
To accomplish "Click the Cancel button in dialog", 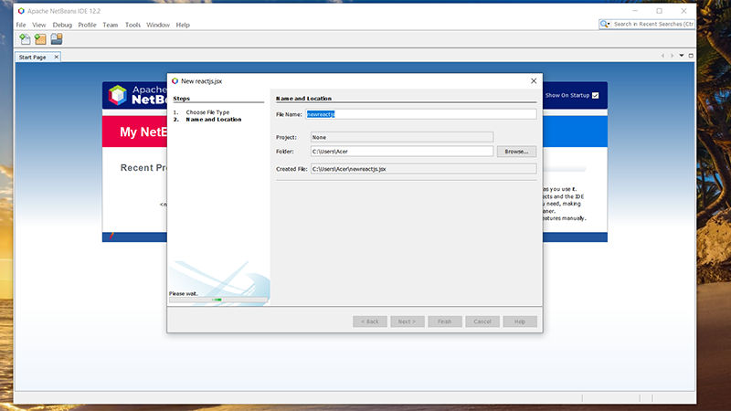I will coord(482,321).
